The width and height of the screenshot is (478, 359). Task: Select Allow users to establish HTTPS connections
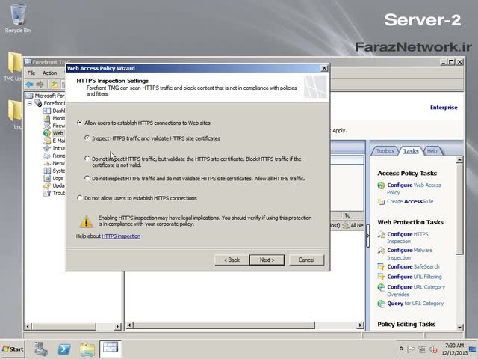80,123
